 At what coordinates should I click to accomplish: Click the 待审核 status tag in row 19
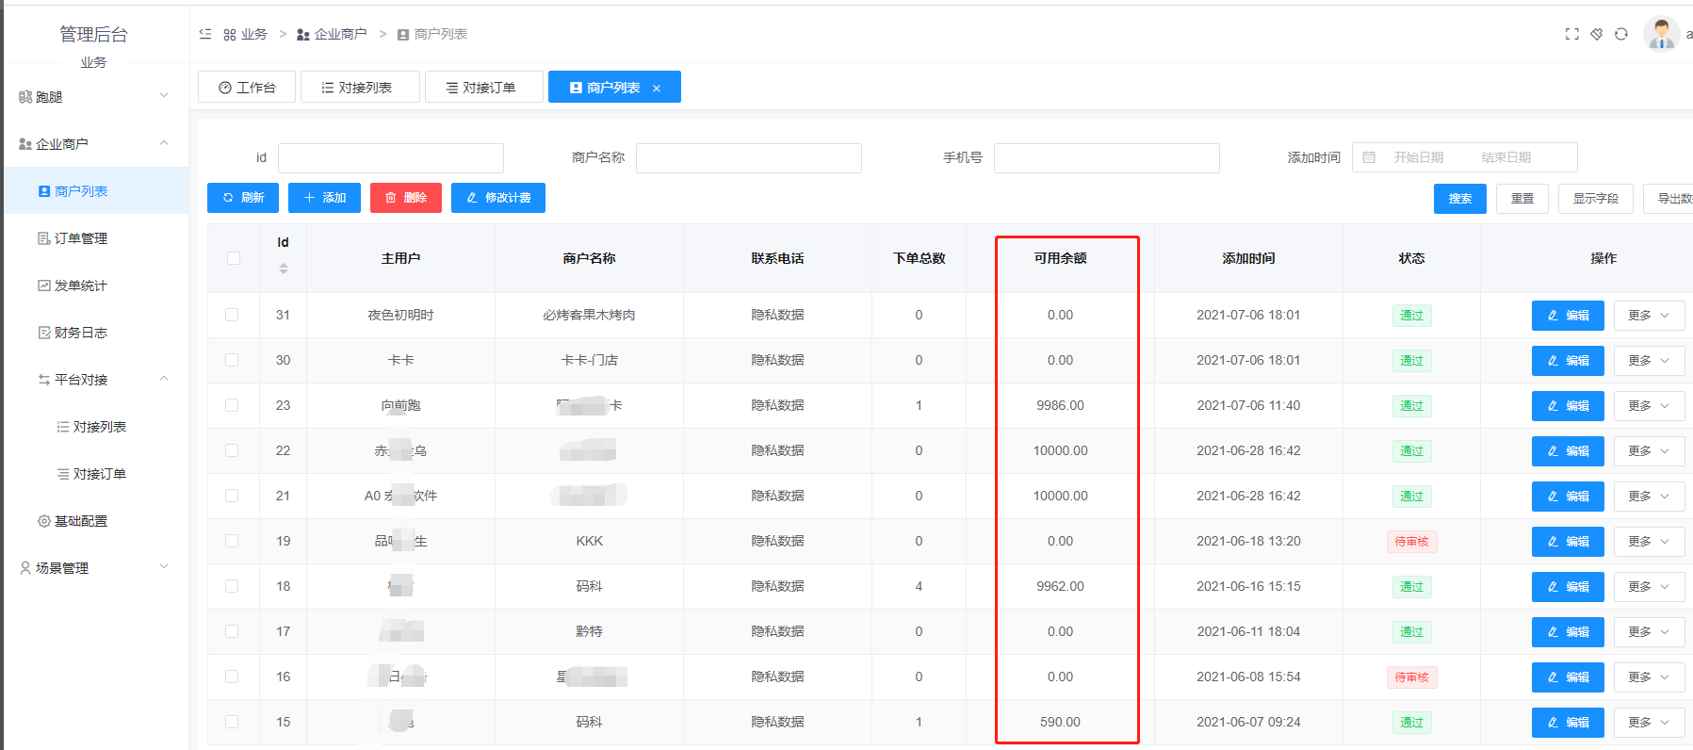(1411, 542)
